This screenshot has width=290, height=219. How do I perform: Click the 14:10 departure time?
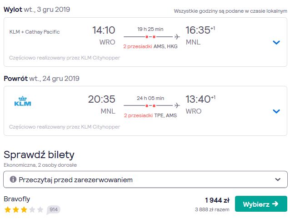click(x=104, y=30)
